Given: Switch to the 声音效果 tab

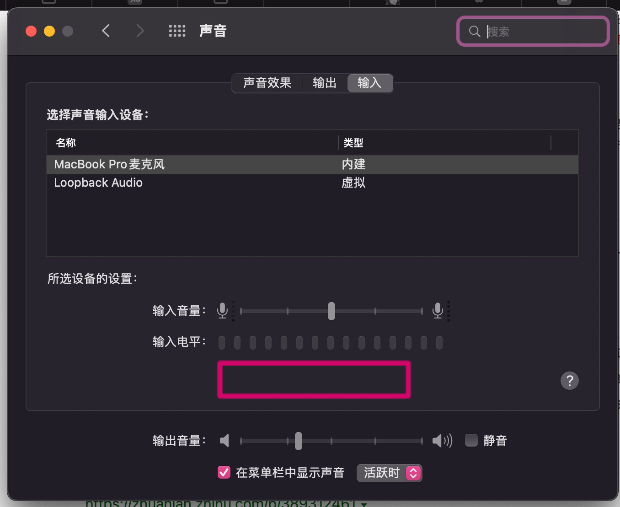Looking at the screenshot, I should click(x=267, y=83).
